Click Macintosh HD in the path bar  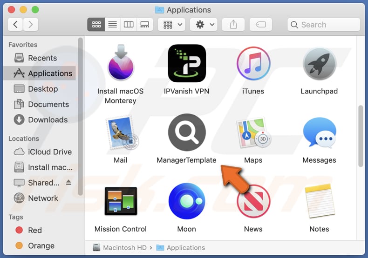click(x=120, y=247)
